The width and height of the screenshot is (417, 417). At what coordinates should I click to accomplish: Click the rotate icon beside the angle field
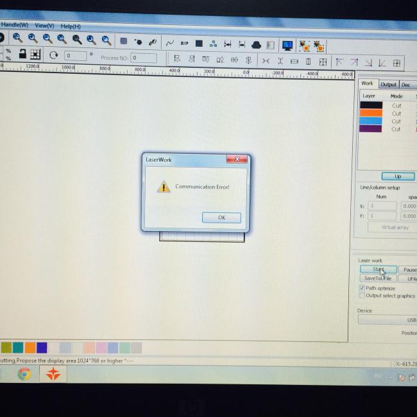[53, 56]
